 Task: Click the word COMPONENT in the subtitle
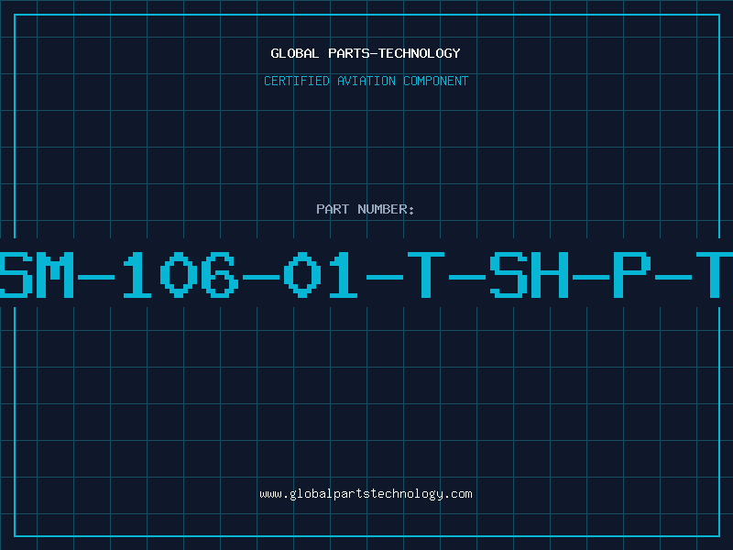pos(436,81)
